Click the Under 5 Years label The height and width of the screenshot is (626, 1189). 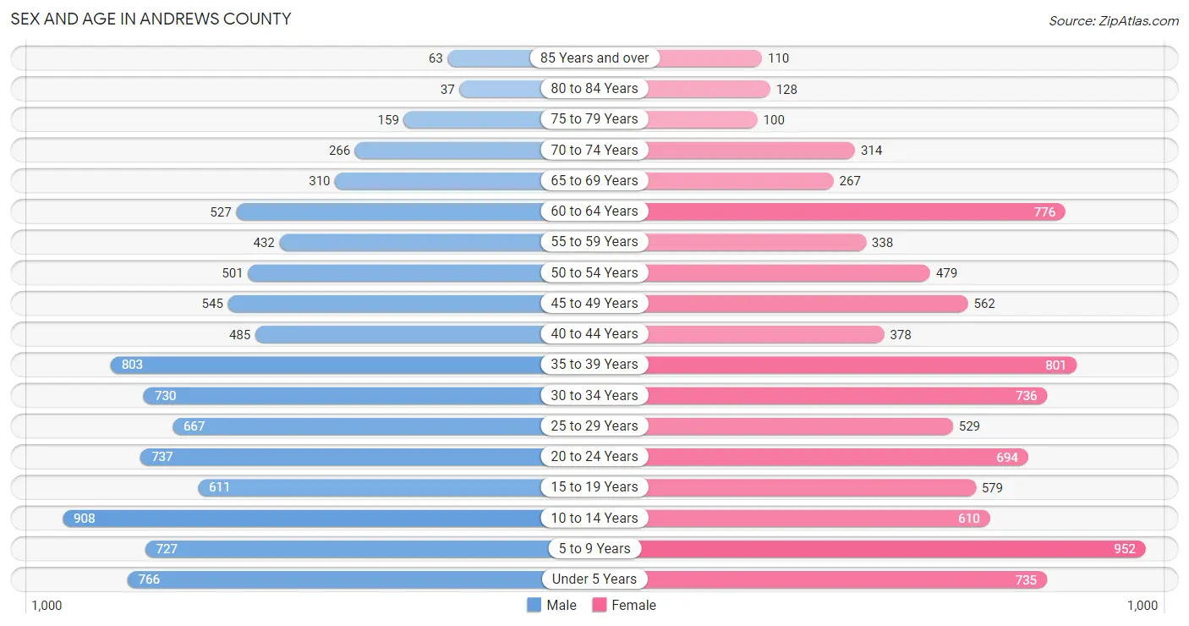[594, 579]
